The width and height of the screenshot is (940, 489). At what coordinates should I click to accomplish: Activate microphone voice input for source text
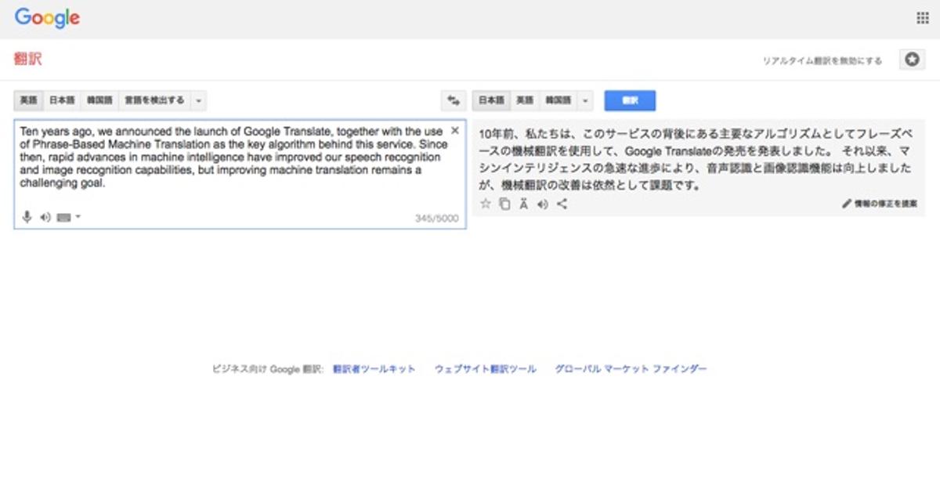[x=27, y=217]
